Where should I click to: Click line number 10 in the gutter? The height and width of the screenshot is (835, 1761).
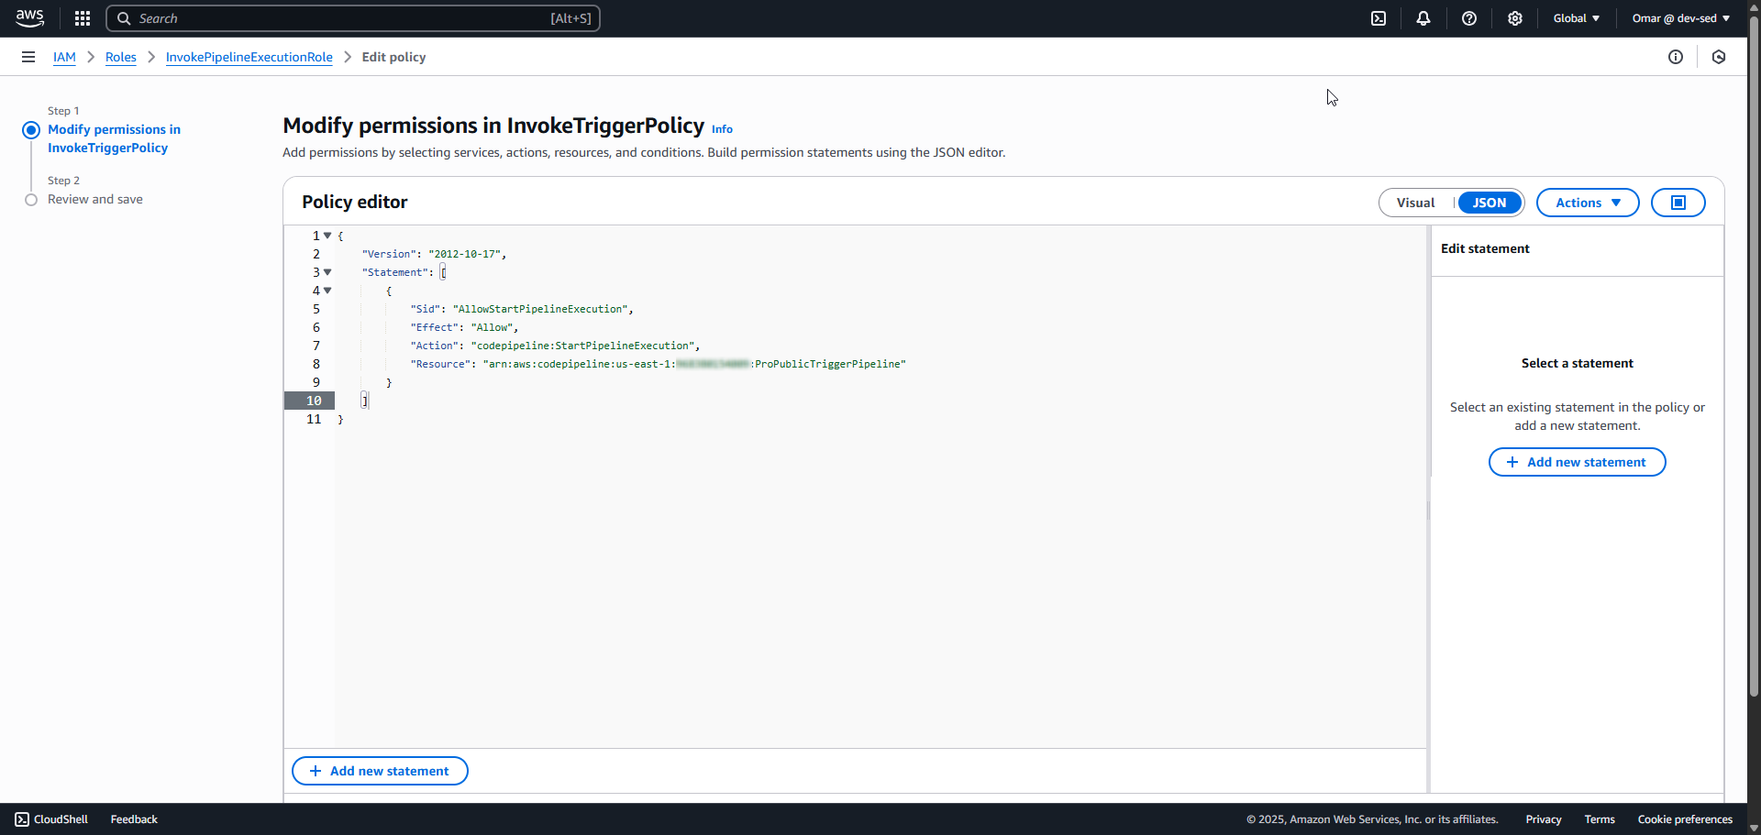314,401
